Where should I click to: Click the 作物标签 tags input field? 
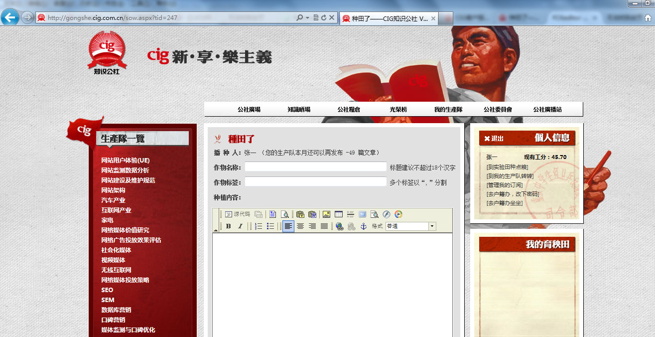315,182
